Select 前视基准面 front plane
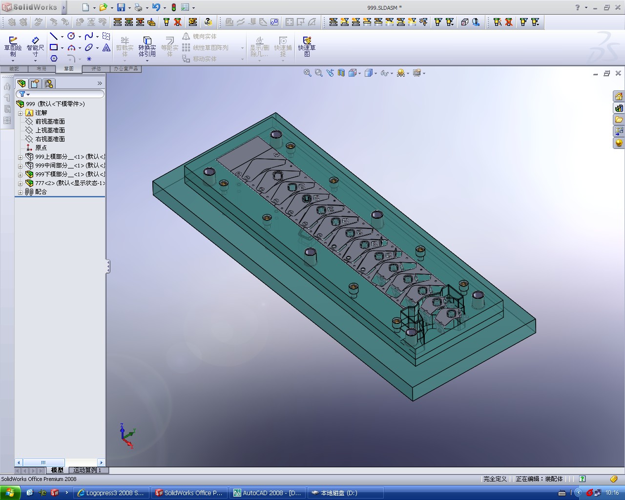The image size is (625, 500). click(x=50, y=122)
